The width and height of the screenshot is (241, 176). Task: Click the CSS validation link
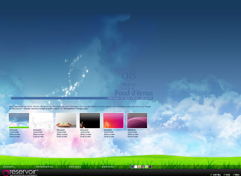[x=228, y=174]
